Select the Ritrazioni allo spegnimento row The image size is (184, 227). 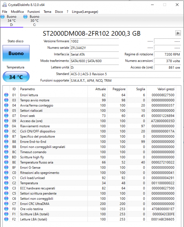89,173
